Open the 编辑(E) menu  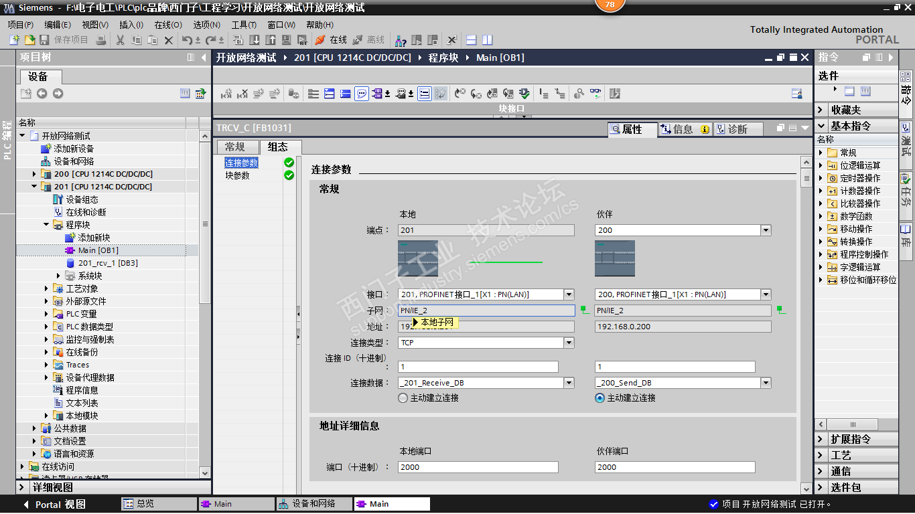(58, 25)
